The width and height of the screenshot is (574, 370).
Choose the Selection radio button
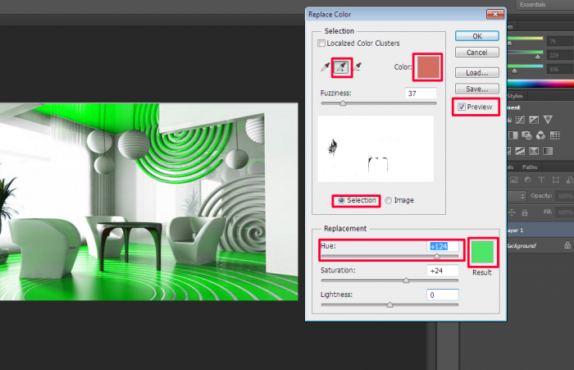click(x=342, y=200)
